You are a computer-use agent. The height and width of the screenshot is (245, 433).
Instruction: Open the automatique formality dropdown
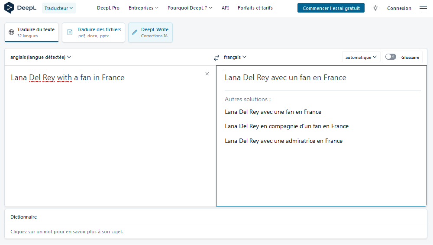[x=361, y=57]
